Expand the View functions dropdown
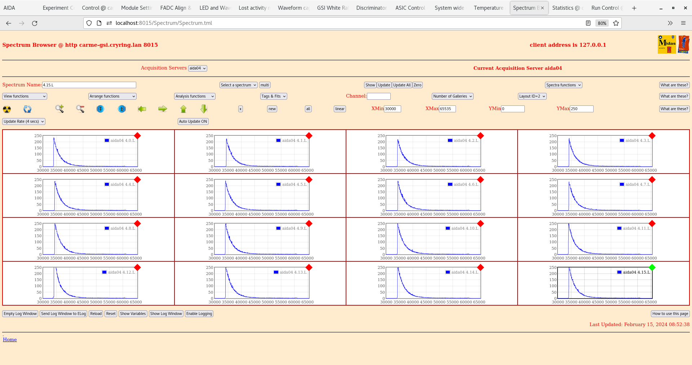The width and height of the screenshot is (692, 365). tap(25, 96)
